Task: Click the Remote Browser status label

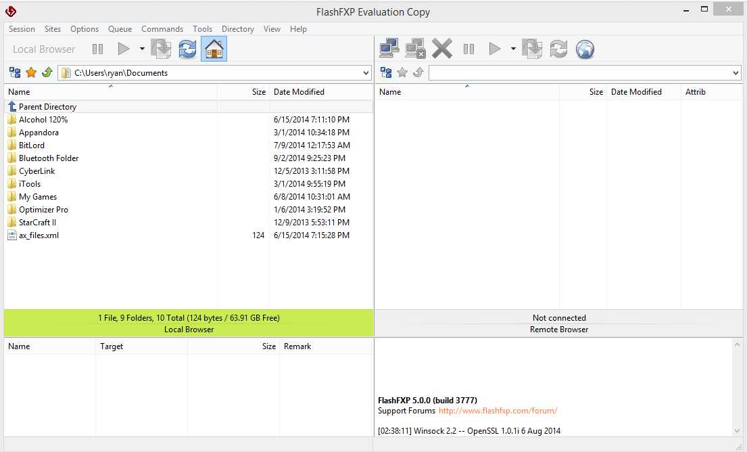Action: click(559, 330)
